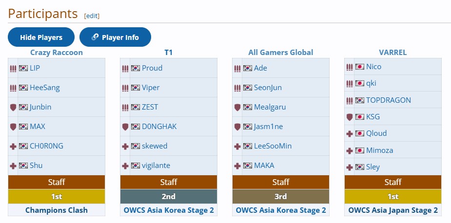Click the South Korea flag next to Proud
451x223 pixels.
pyautogui.click(x=136, y=68)
